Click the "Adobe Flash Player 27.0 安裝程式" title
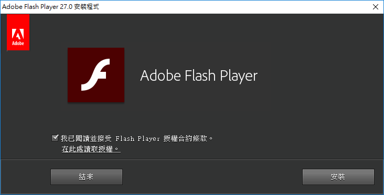384x195 pixels. (x=50, y=7)
